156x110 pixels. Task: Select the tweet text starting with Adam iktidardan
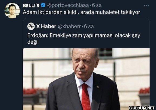tap(81, 12)
